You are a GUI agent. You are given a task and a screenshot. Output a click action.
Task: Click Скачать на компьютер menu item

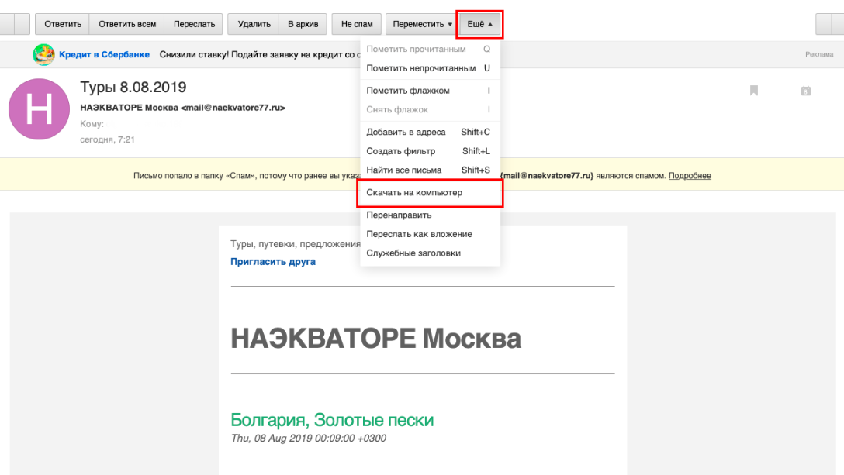[x=430, y=193]
